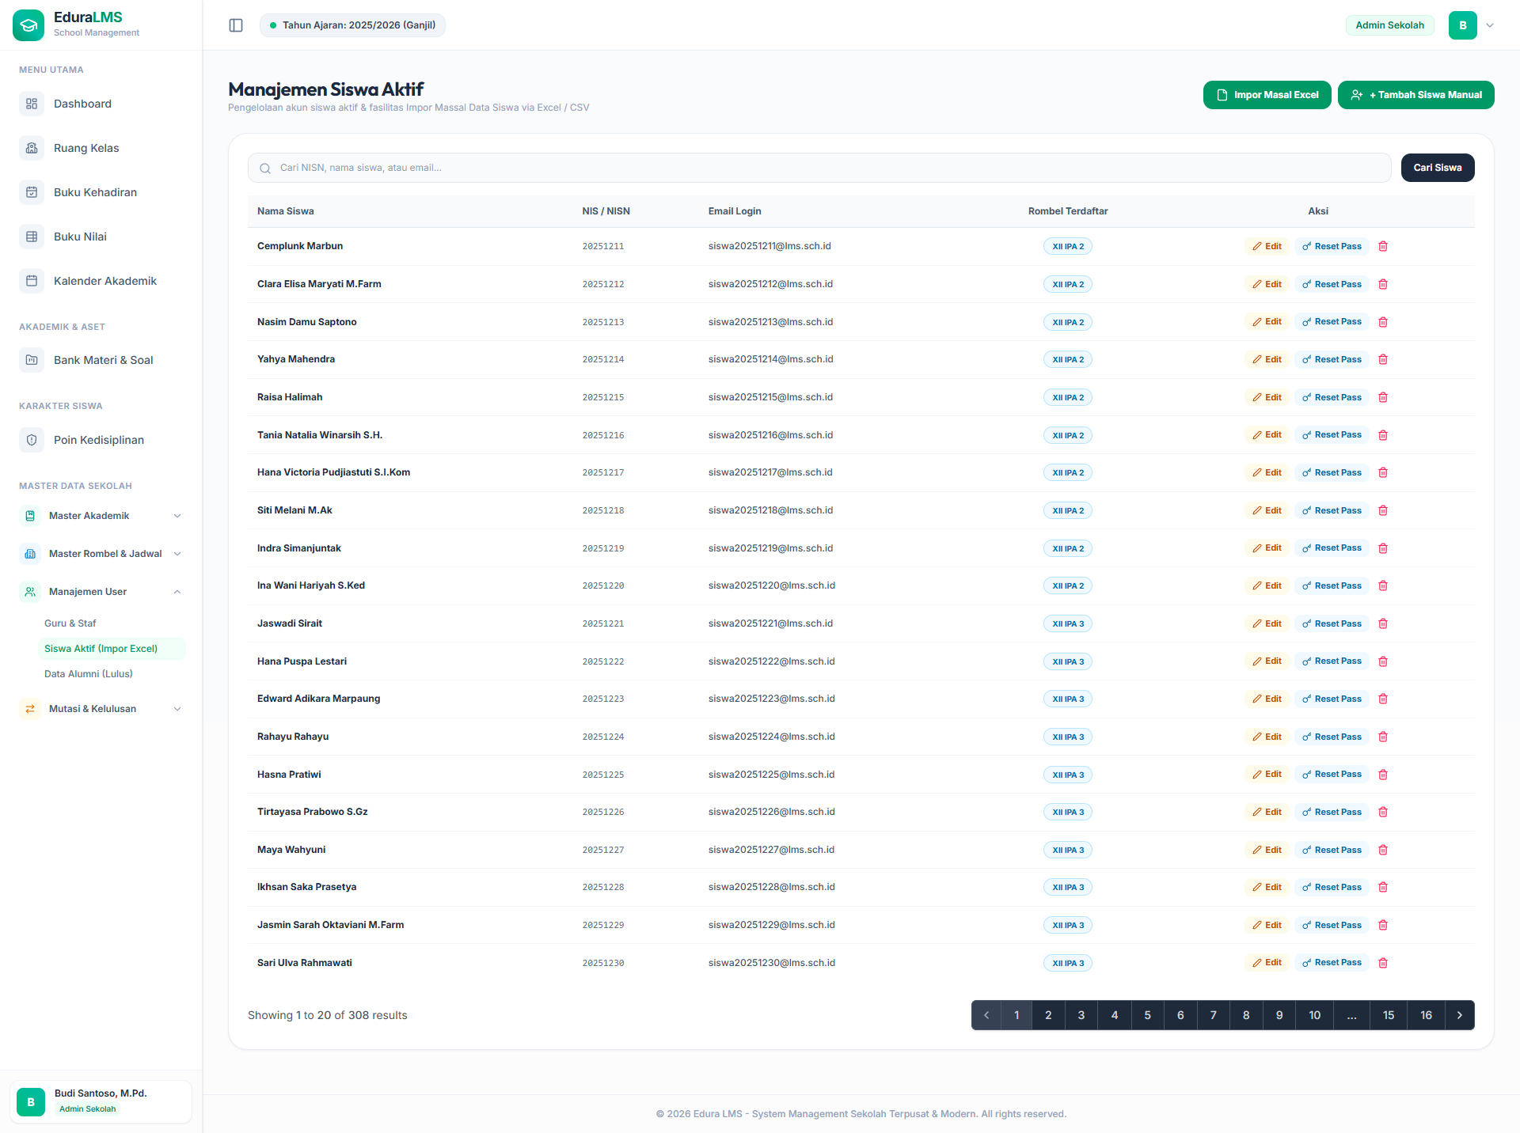Viewport: 1520px width, 1133px height.
Task: Open Tahun Ajaran 2025/2026 selector
Action: pyautogui.click(x=352, y=25)
